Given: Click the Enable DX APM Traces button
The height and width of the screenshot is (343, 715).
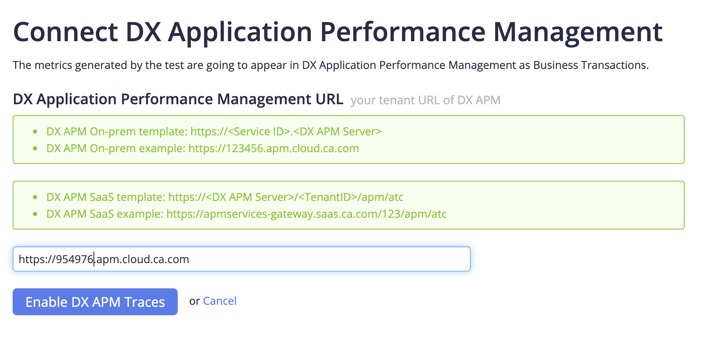Looking at the screenshot, I should click(95, 302).
